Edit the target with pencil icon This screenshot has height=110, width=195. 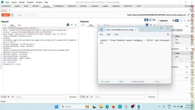(189, 15)
